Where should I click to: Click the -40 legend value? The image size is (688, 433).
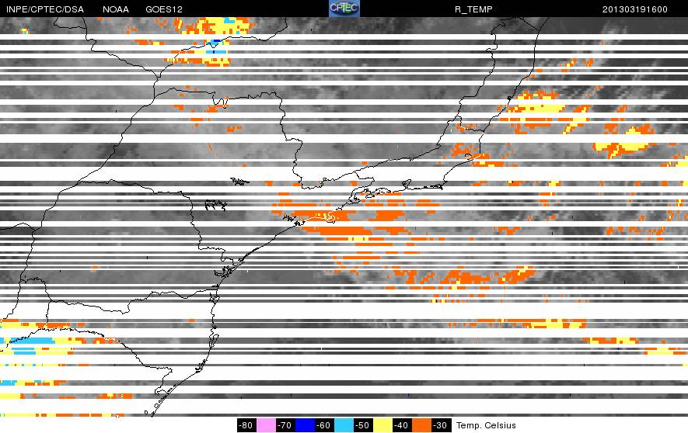tap(402, 425)
